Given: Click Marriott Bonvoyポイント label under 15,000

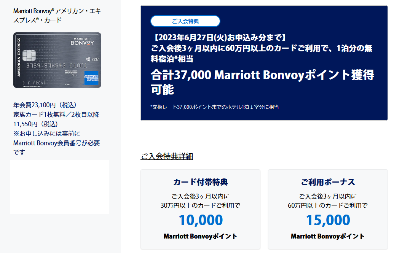Looking at the screenshot, I should [328, 236].
